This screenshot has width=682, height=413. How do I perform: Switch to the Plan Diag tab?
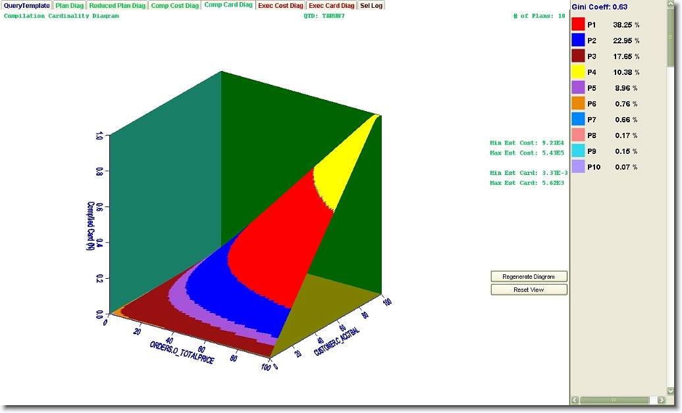(69, 5)
